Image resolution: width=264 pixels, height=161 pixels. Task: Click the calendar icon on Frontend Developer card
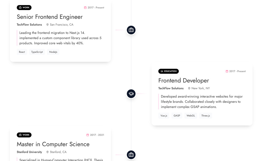click(x=227, y=71)
